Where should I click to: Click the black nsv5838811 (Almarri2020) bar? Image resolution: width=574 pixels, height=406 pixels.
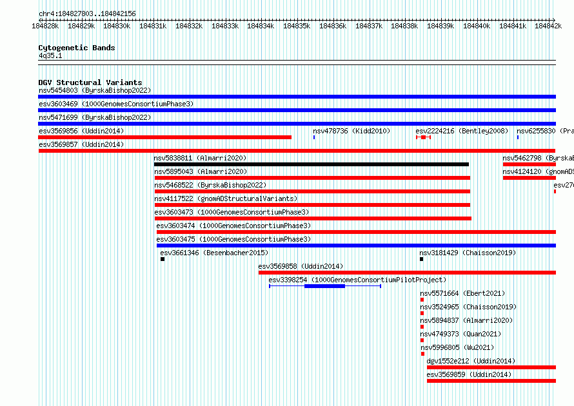312,164
